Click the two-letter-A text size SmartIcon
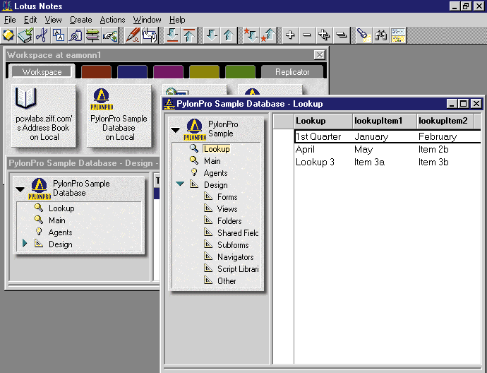Viewport: 487px width, 373px height. [x=59, y=35]
